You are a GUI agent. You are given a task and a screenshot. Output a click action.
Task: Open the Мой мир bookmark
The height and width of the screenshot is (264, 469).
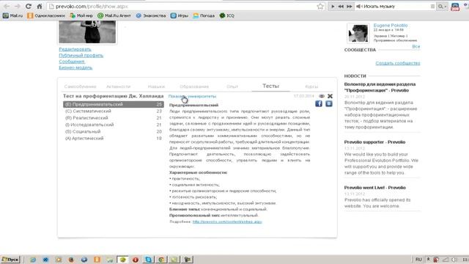click(81, 15)
